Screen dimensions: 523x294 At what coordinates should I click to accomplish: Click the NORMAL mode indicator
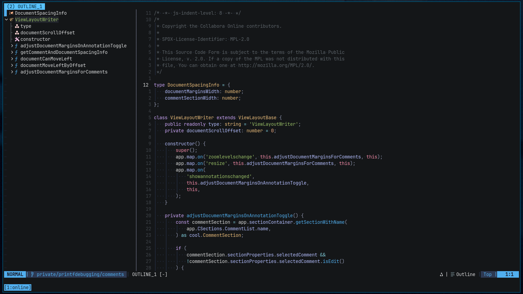[15, 274]
